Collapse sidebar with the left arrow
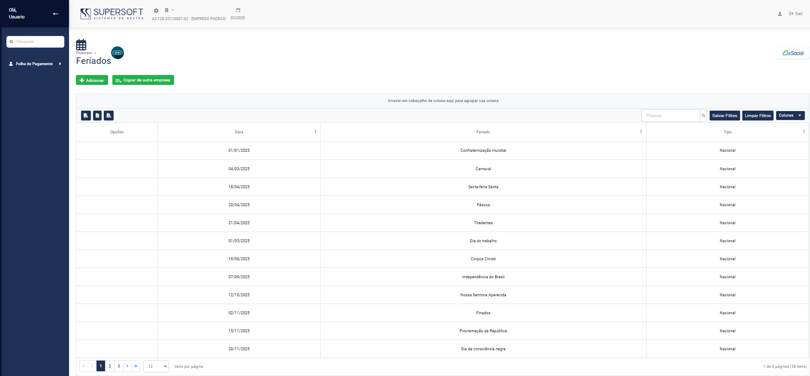 56,14
